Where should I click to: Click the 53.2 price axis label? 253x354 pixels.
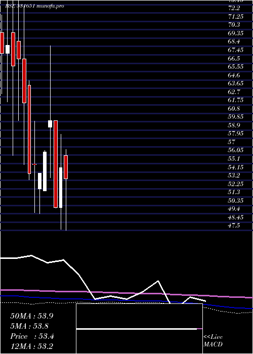(x=233, y=175)
